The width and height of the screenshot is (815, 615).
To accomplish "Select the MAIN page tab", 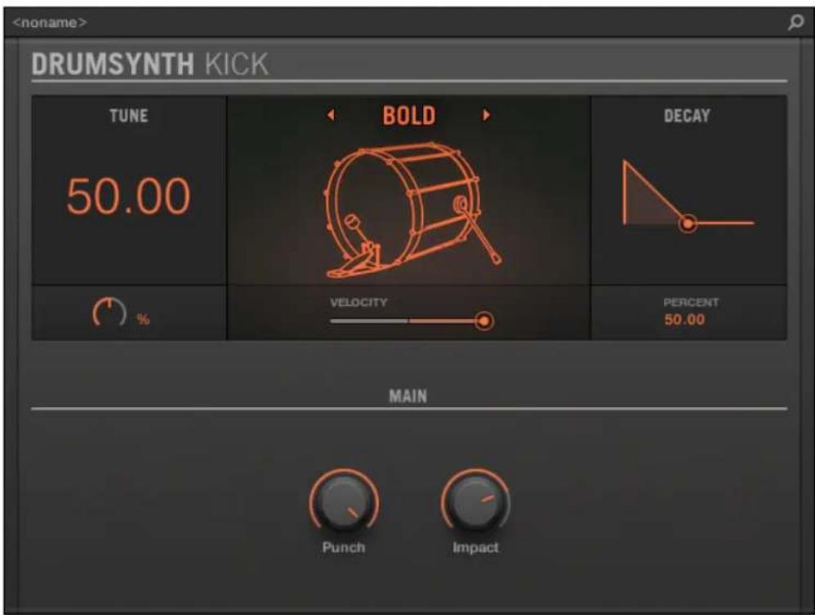I will [x=408, y=396].
